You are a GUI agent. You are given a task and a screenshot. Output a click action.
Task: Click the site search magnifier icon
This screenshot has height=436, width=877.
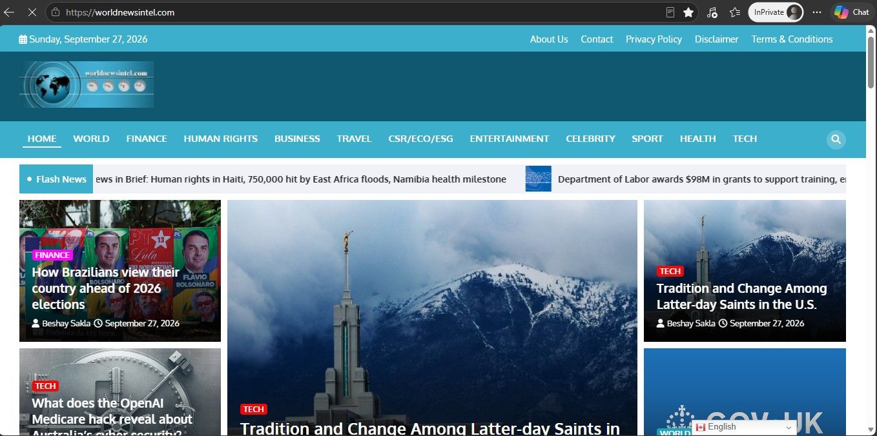(836, 139)
